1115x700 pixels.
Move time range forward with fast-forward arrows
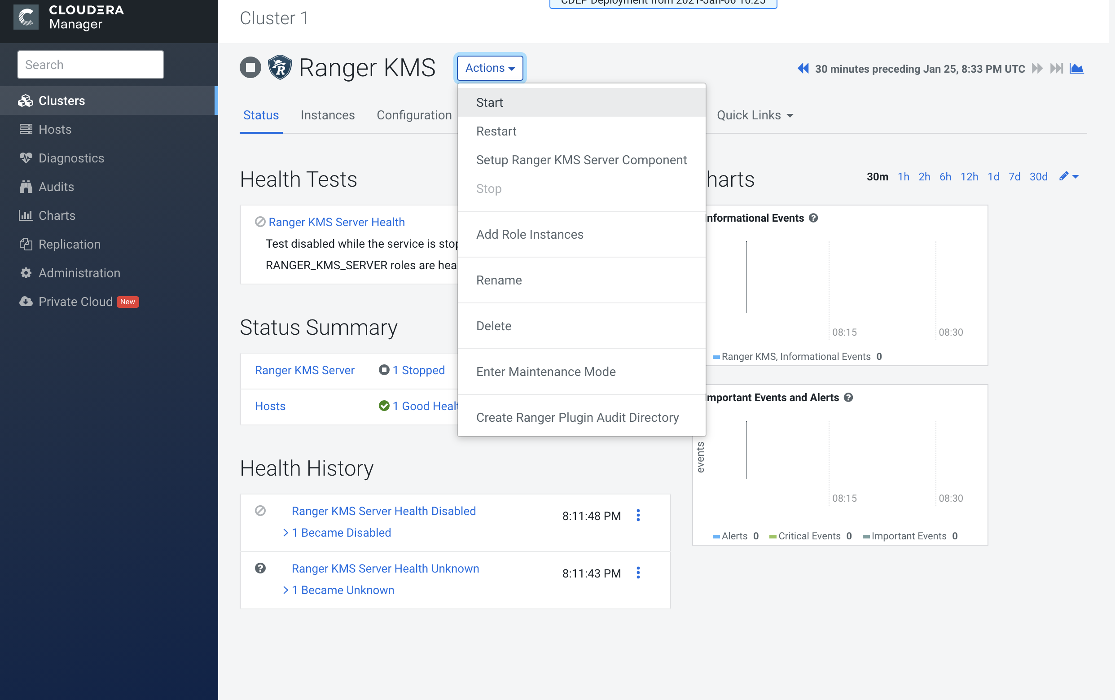pos(1037,69)
